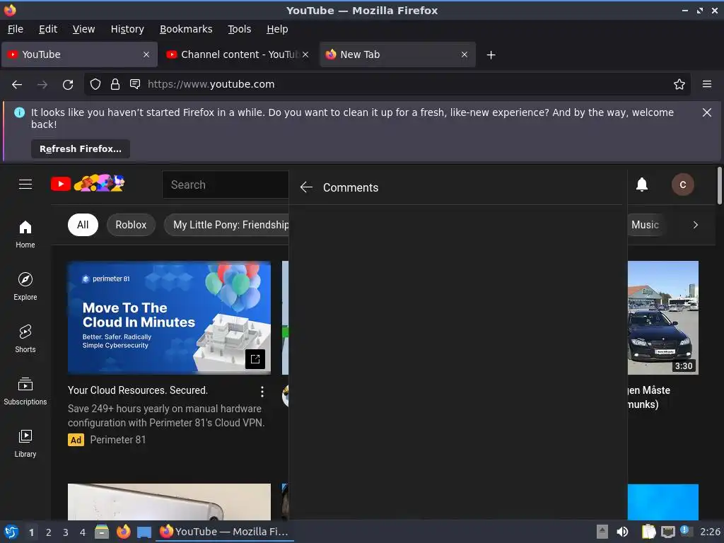
Task: Open Your Cloud Resources. Secured. ad title
Action: [138, 390]
